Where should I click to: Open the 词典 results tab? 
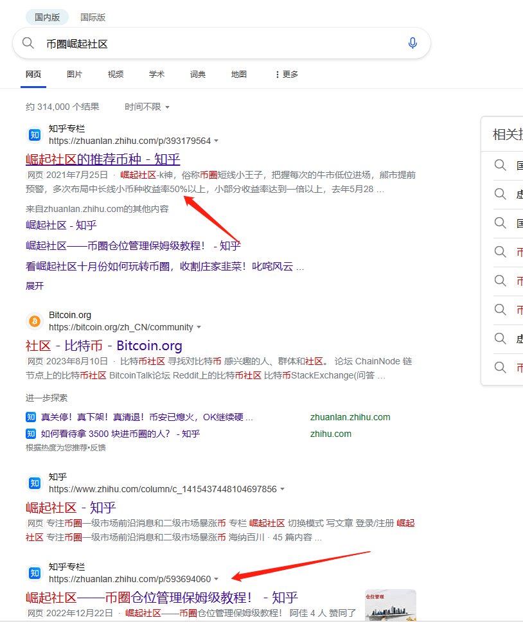tap(197, 74)
